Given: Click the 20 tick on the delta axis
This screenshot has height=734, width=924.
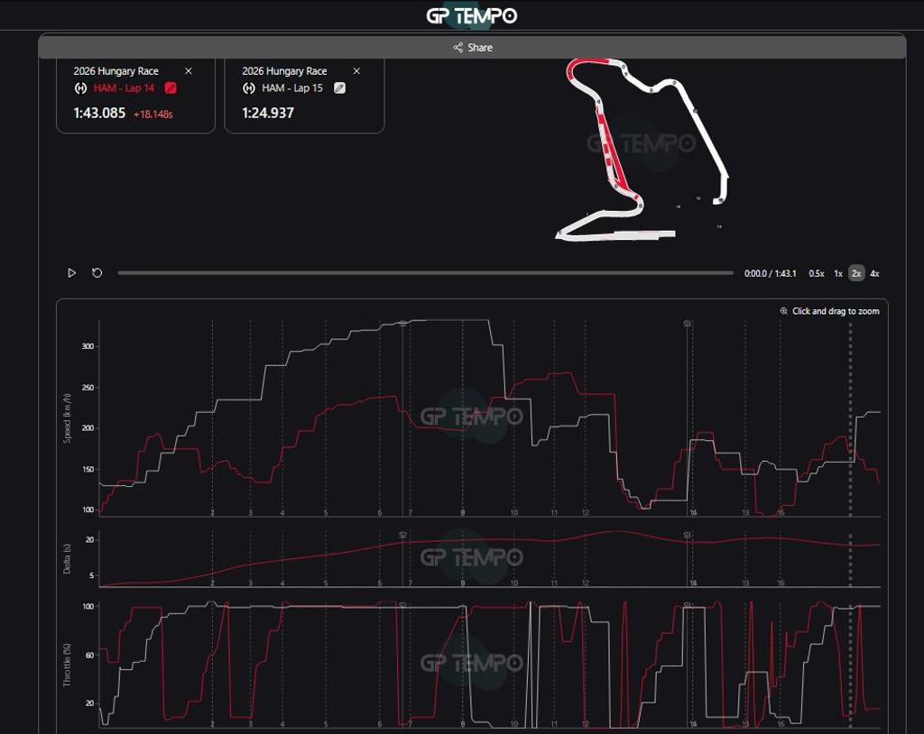Looking at the screenshot, I should [x=90, y=539].
